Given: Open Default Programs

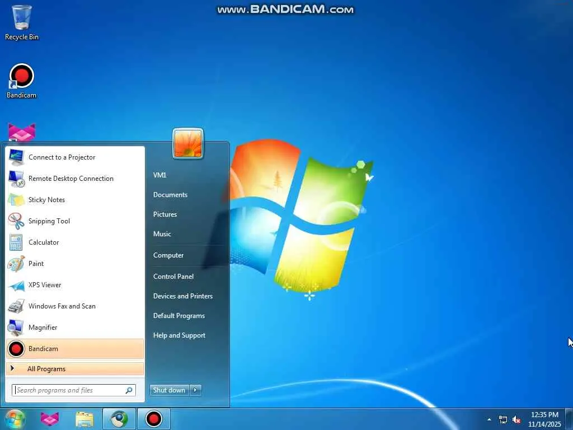Looking at the screenshot, I should point(179,316).
